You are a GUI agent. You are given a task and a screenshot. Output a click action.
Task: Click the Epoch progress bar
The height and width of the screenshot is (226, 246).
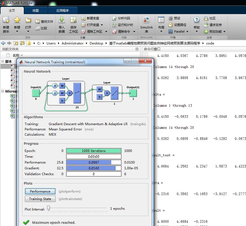pos(94,151)
